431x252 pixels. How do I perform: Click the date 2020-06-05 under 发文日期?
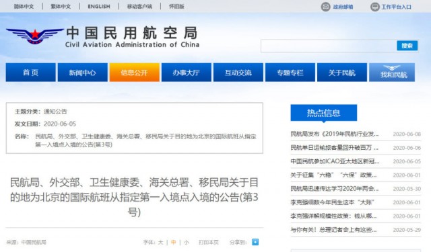[60, 124]
